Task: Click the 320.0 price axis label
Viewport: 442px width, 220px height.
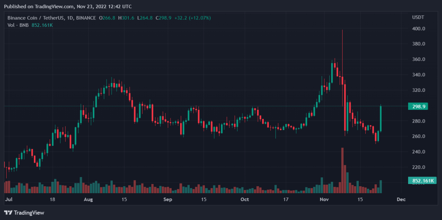Action: [420, 90]
